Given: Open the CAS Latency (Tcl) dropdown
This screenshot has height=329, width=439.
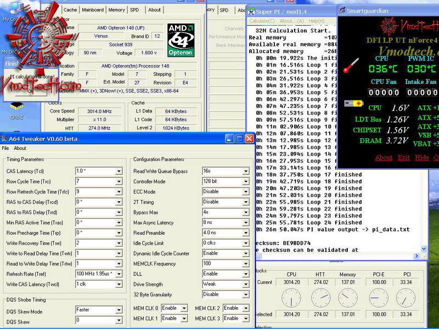Looking at the screenshot, I should coord(119,171).
